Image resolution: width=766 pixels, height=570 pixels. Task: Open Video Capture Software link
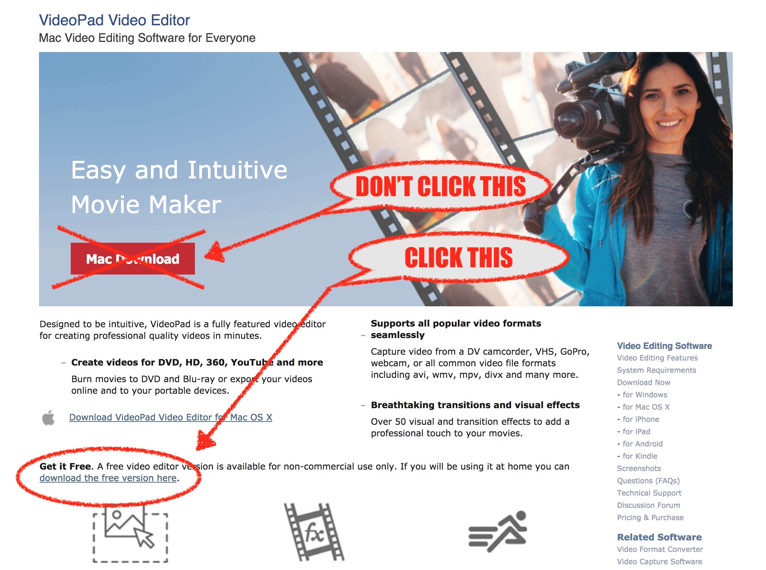[660, 561]
